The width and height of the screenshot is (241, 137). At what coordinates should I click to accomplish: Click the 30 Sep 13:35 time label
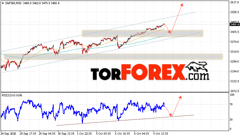pos(66,134)
